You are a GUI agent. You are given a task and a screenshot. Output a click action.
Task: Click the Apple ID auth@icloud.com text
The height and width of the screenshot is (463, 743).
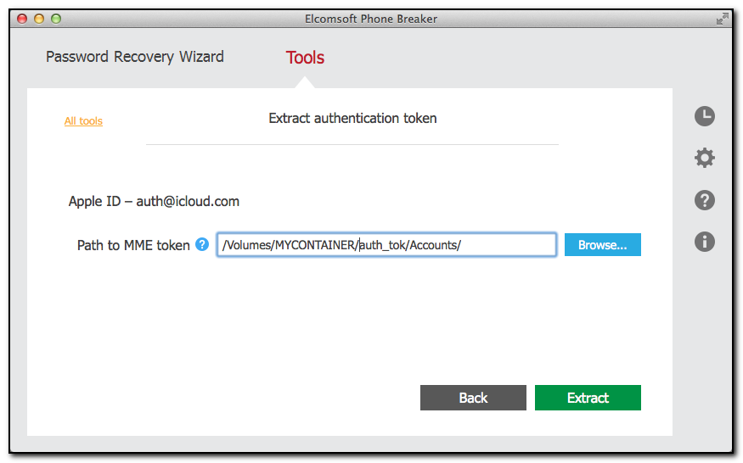154,202
